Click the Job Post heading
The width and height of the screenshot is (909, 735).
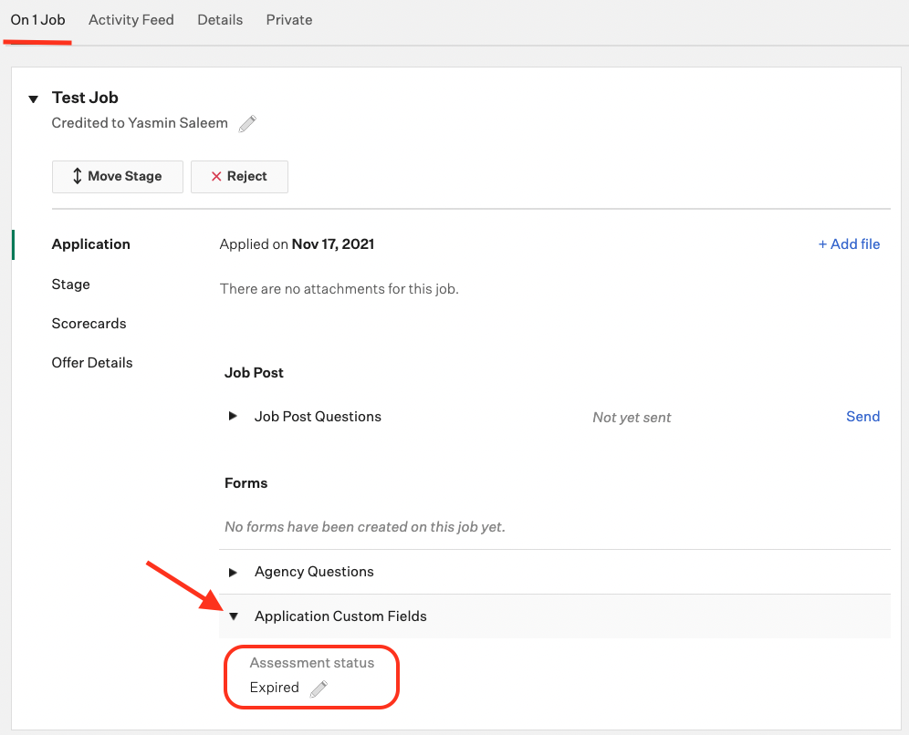point(254,372)
